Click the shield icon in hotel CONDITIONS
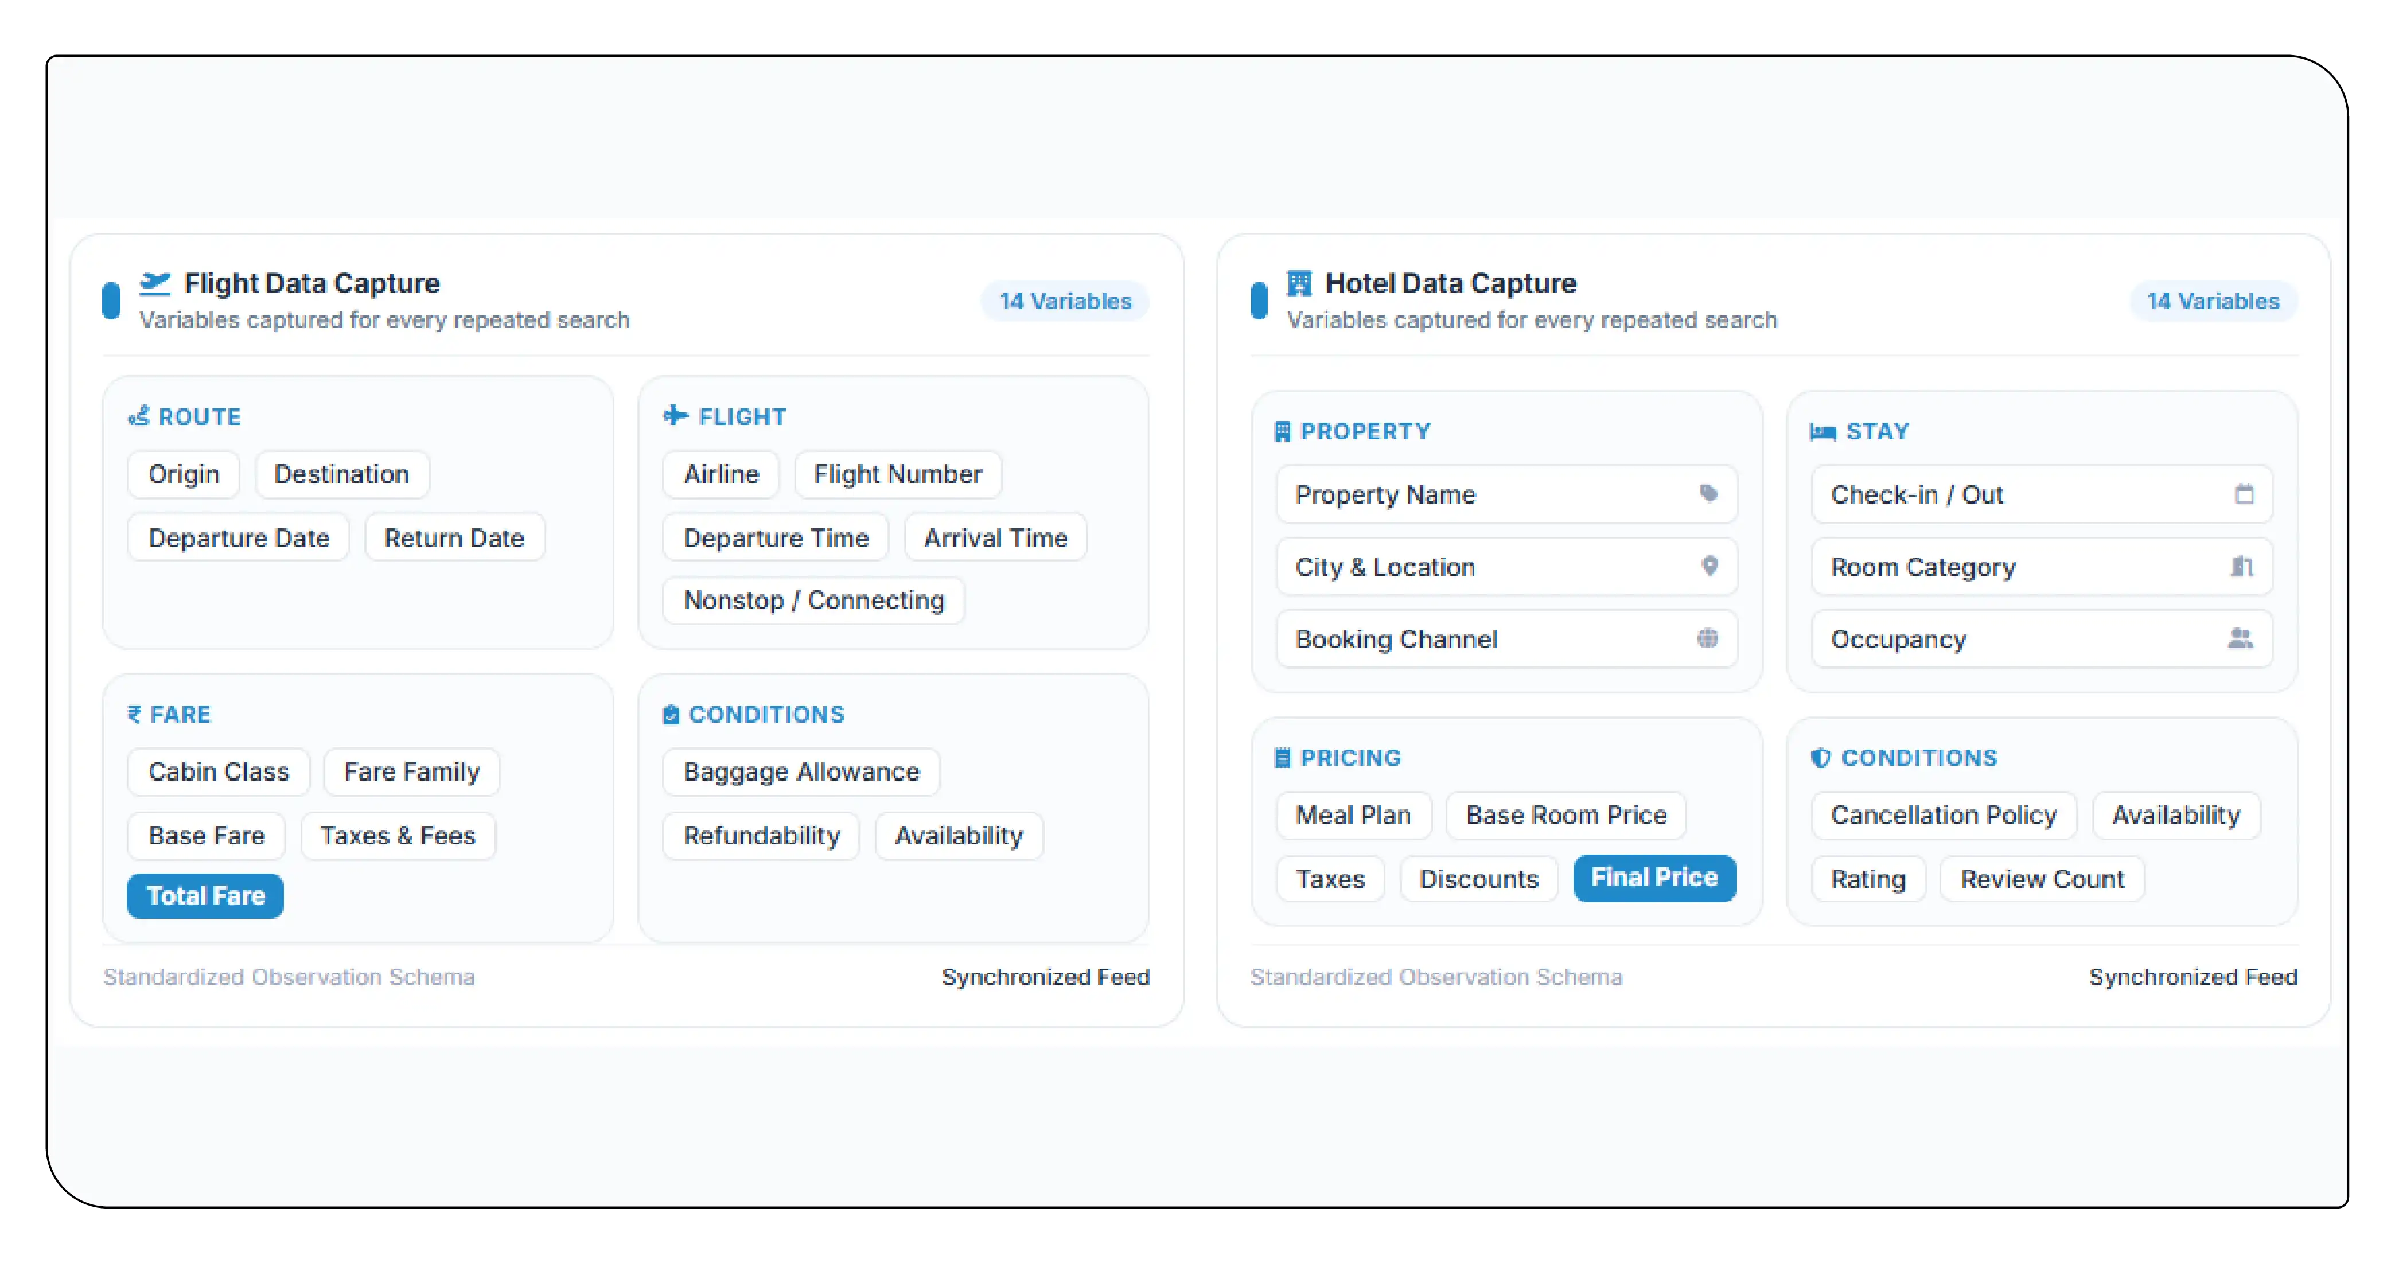 (x=1820, y=758)
